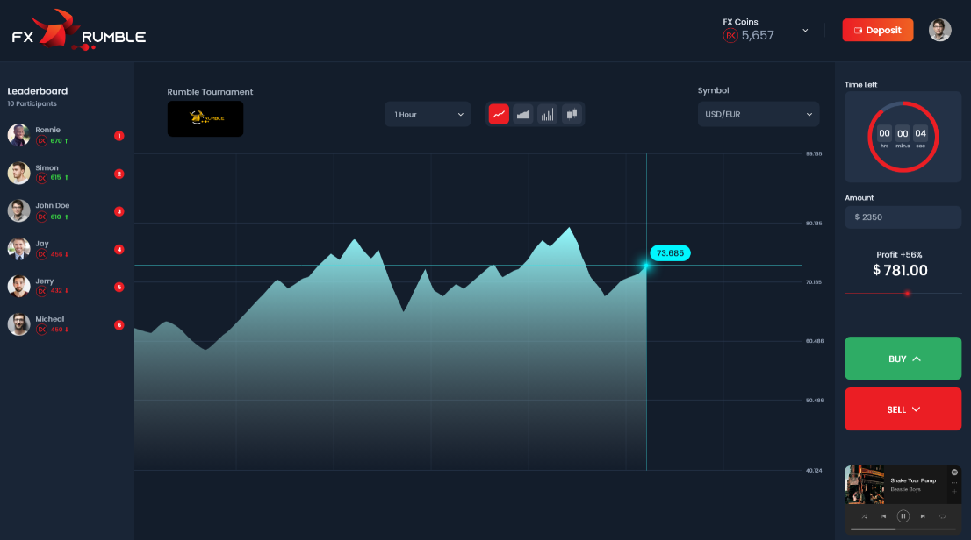971x540 pixels.
Task: Click the Deposit button
Action: tap(877, 31)
